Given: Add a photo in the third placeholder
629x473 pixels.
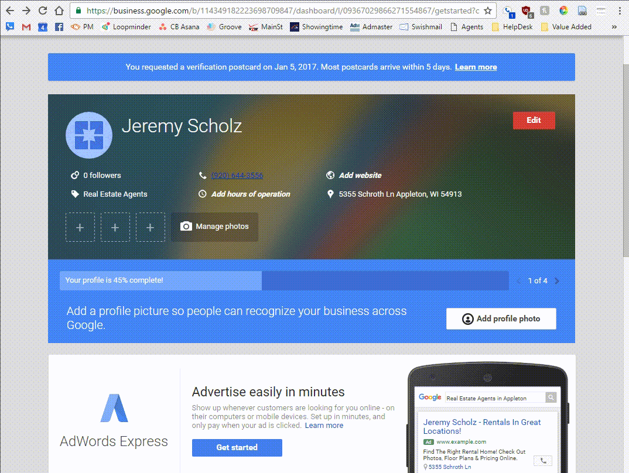Looking at the screenshot, I should pyautogui.click(x=151, y=227).
